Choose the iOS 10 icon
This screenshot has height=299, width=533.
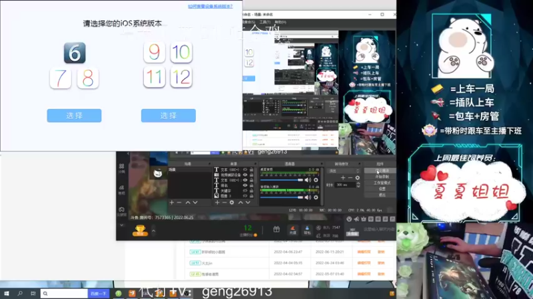[181, 52]
